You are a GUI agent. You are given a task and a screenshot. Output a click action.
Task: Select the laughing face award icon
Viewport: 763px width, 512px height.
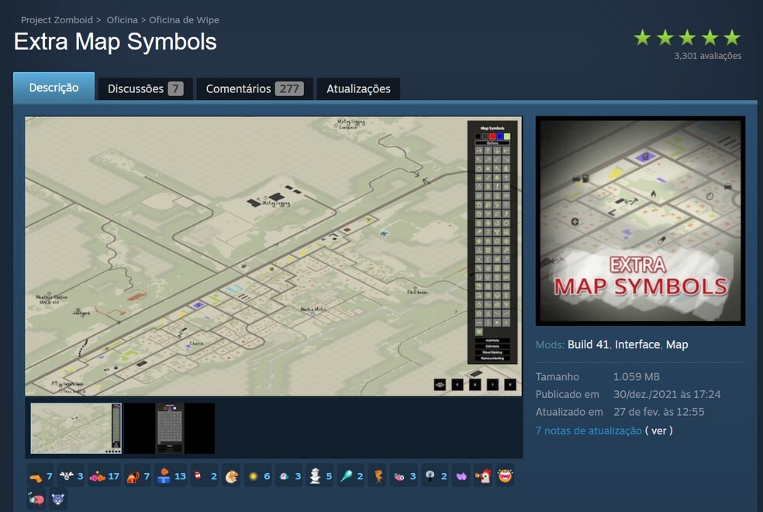[x=505, y=476]
